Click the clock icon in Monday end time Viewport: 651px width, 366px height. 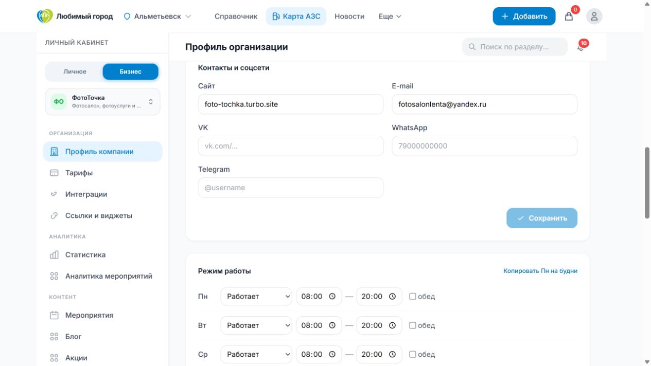(x=392, y=297)
